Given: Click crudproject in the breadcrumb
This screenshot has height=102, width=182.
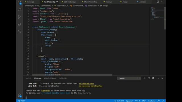Looking at the screenshot, I should 30,6.
